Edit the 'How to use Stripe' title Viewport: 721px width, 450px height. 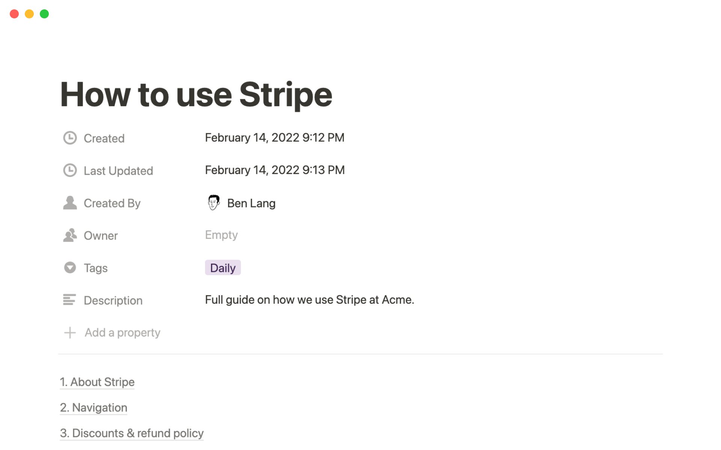[196, 94]
